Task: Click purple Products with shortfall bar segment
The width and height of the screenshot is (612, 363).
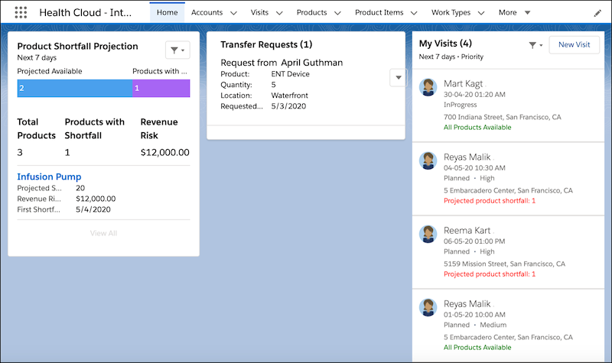Action: coord(161,88)
